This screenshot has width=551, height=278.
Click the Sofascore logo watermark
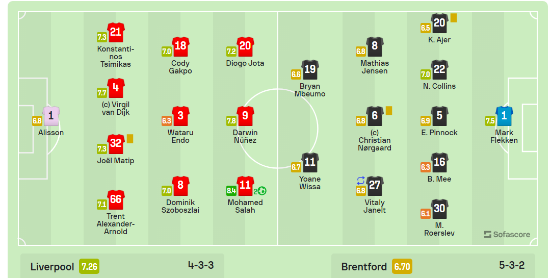point(507,235)
